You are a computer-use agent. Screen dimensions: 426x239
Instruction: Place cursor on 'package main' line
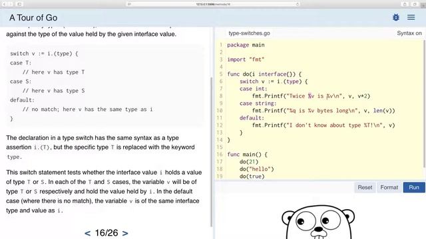point(246,45)
